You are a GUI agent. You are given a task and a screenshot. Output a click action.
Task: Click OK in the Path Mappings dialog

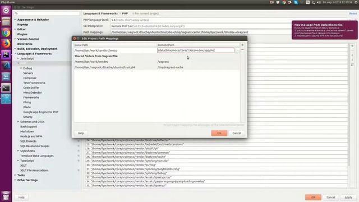(x=219, y=133)
